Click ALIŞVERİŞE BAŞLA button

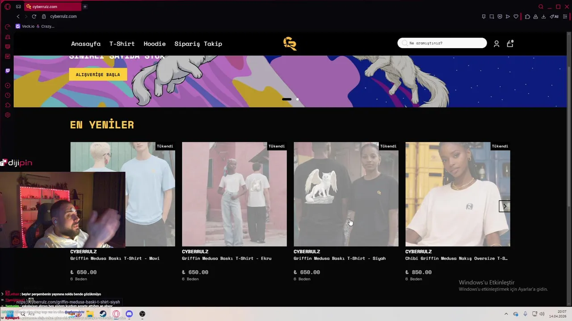point(98,74)
